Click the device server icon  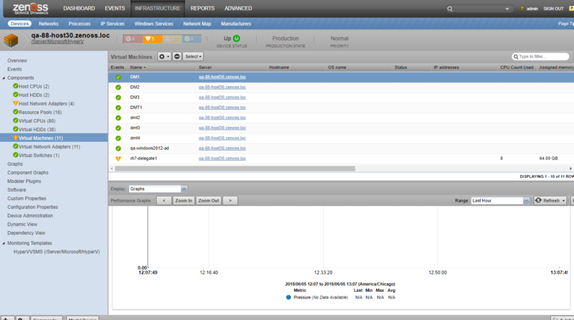point(11,40)
